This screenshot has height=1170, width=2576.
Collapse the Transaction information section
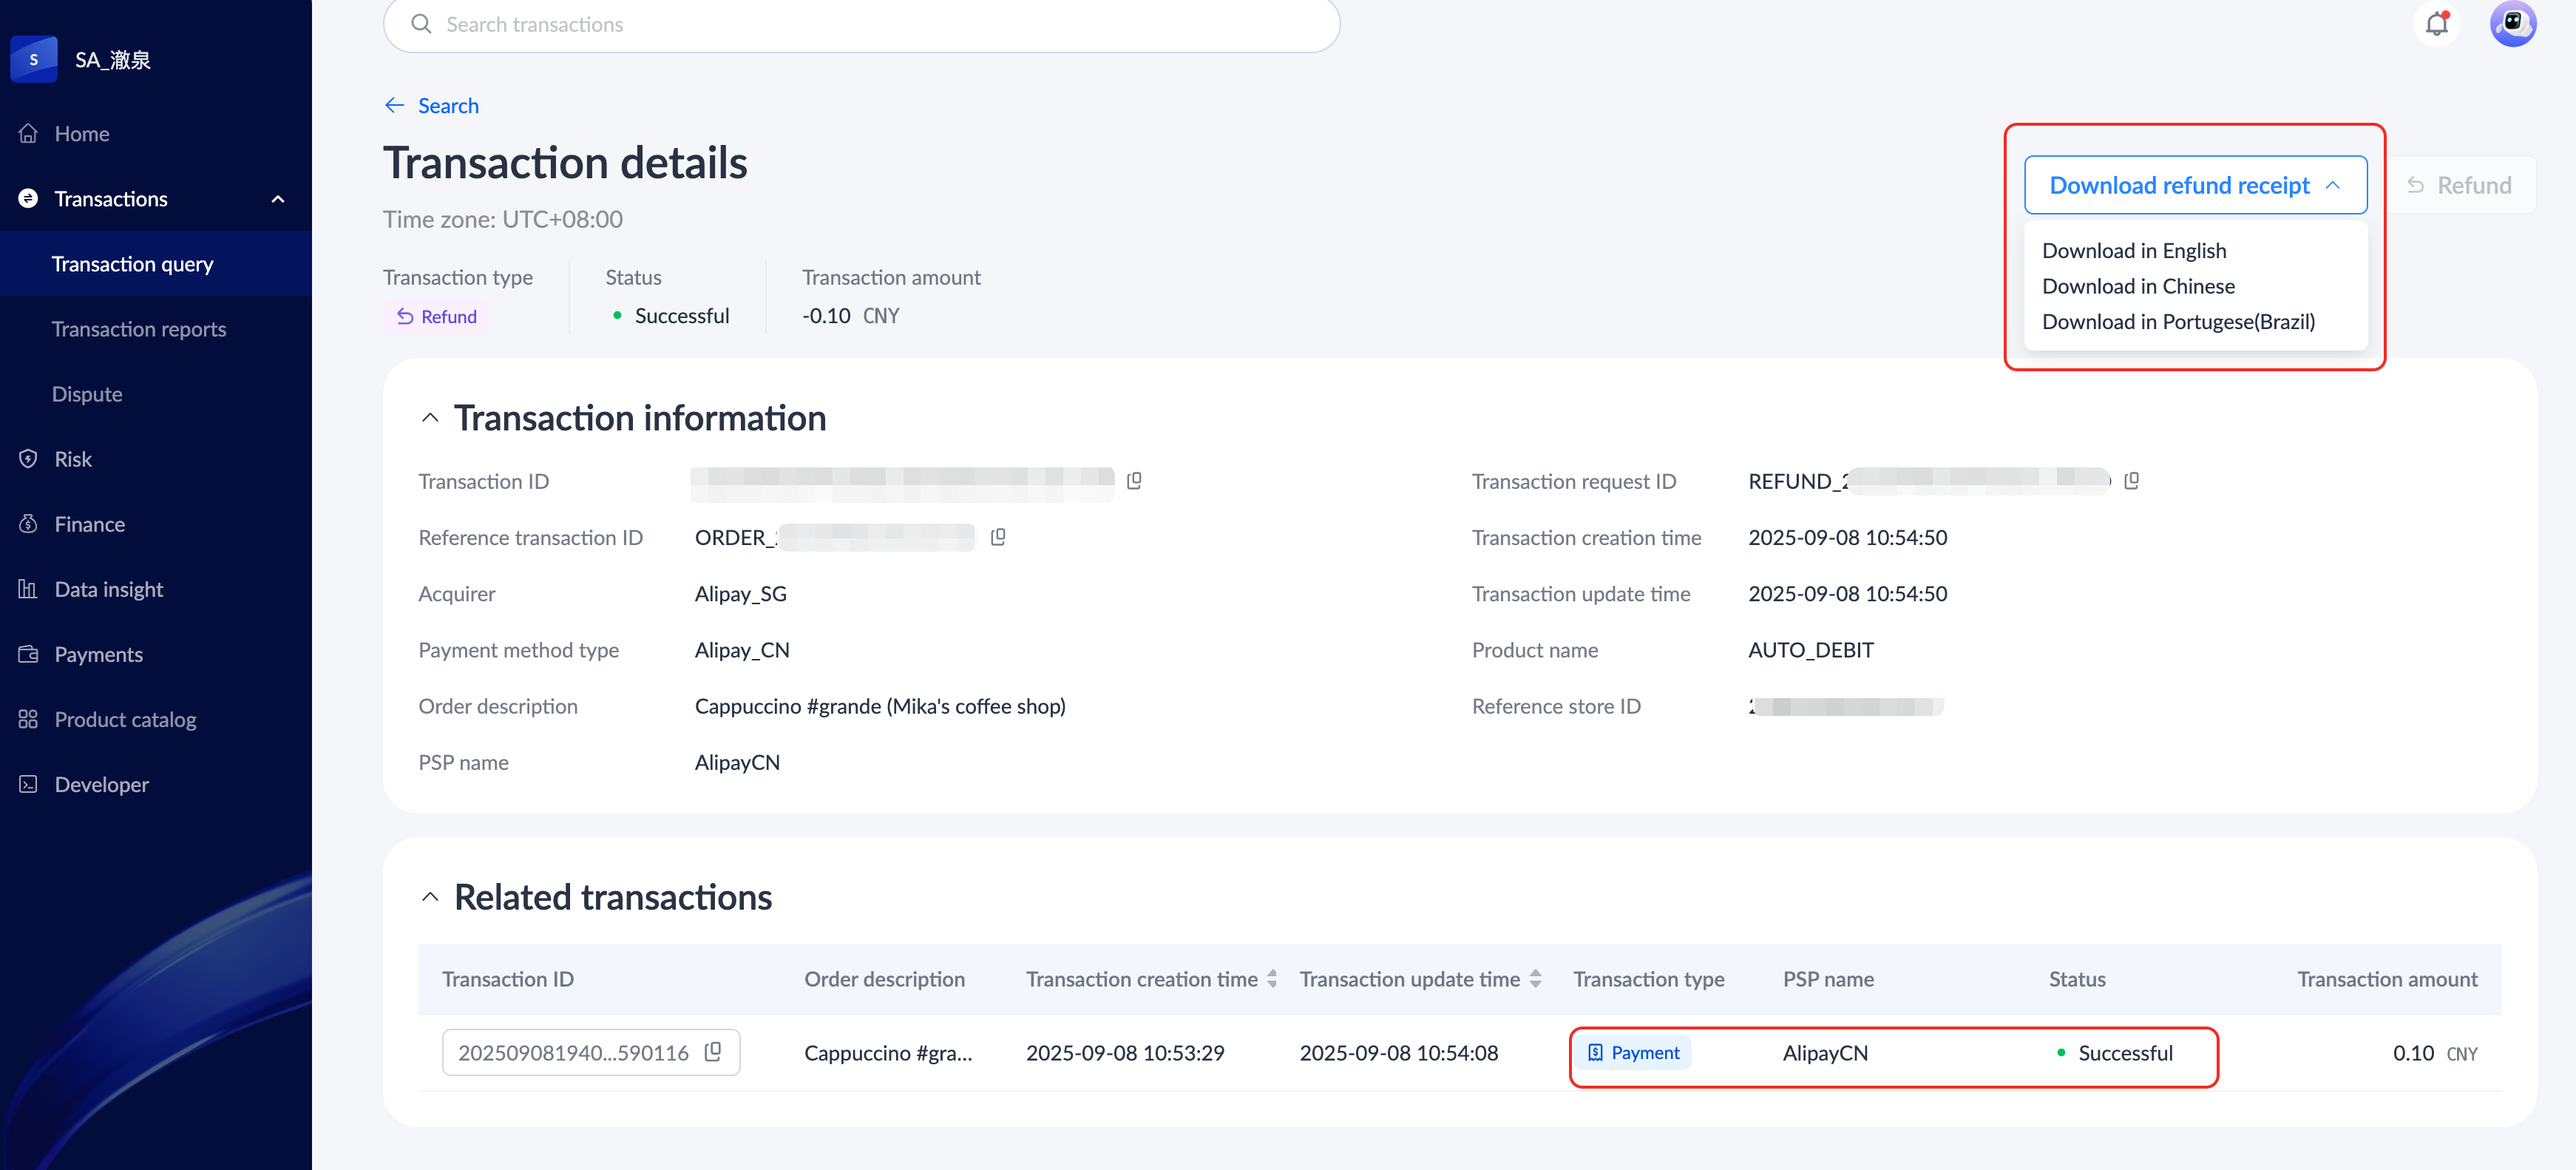pos(430,418)
